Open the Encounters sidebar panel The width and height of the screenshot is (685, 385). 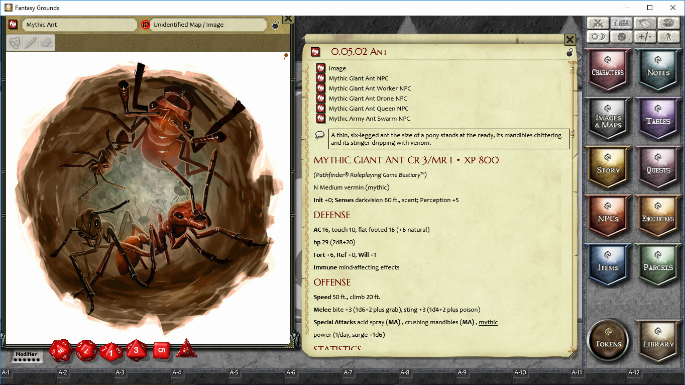tap(658, 216)
